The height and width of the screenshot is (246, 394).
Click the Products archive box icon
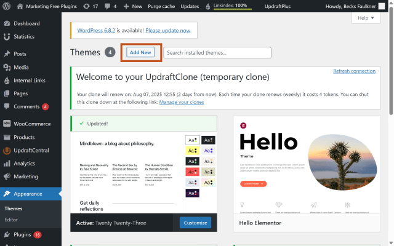[x=7, y=137]
